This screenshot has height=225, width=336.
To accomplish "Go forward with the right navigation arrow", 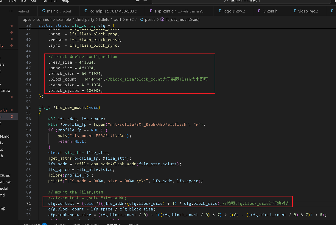I will click(x=145, y=1).
